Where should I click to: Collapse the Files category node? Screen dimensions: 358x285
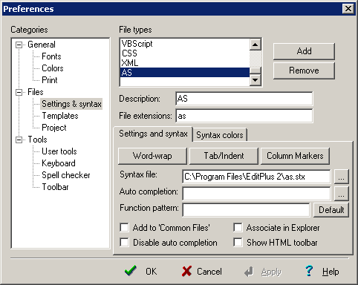click(19, 92)
